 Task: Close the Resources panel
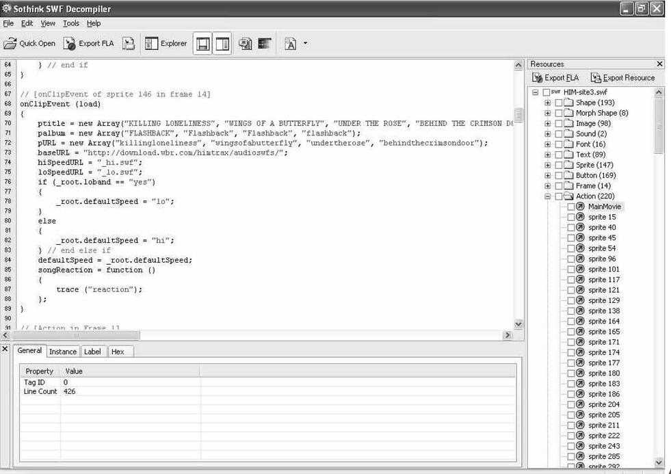pos(659,64)
